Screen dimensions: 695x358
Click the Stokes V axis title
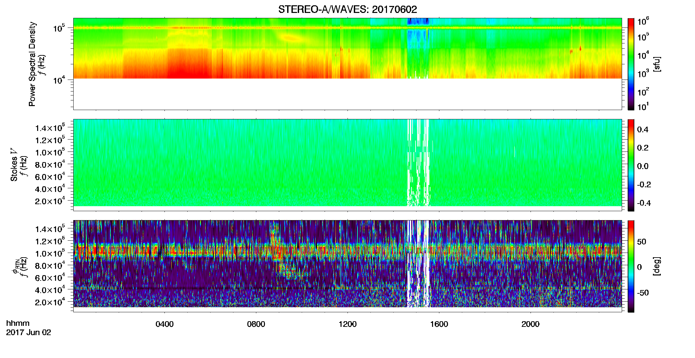[14, 165]
